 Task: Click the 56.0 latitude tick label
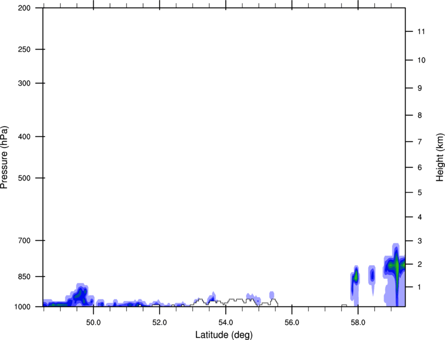coord(292,323)
